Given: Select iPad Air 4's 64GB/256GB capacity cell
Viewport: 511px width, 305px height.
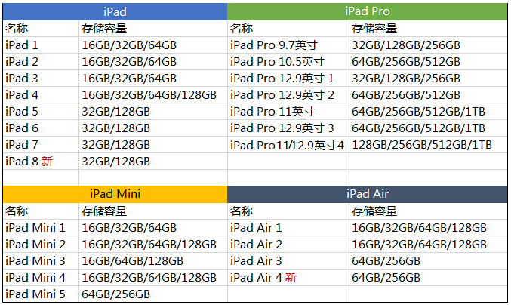Looking at the screenshot, I should click(428, 278).
